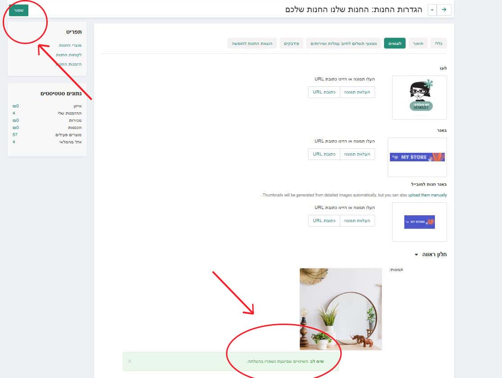This screenshot has width=502, height=378.
Task: Click העלאת תמונה for the banner
Action: [x=357, y=154]
